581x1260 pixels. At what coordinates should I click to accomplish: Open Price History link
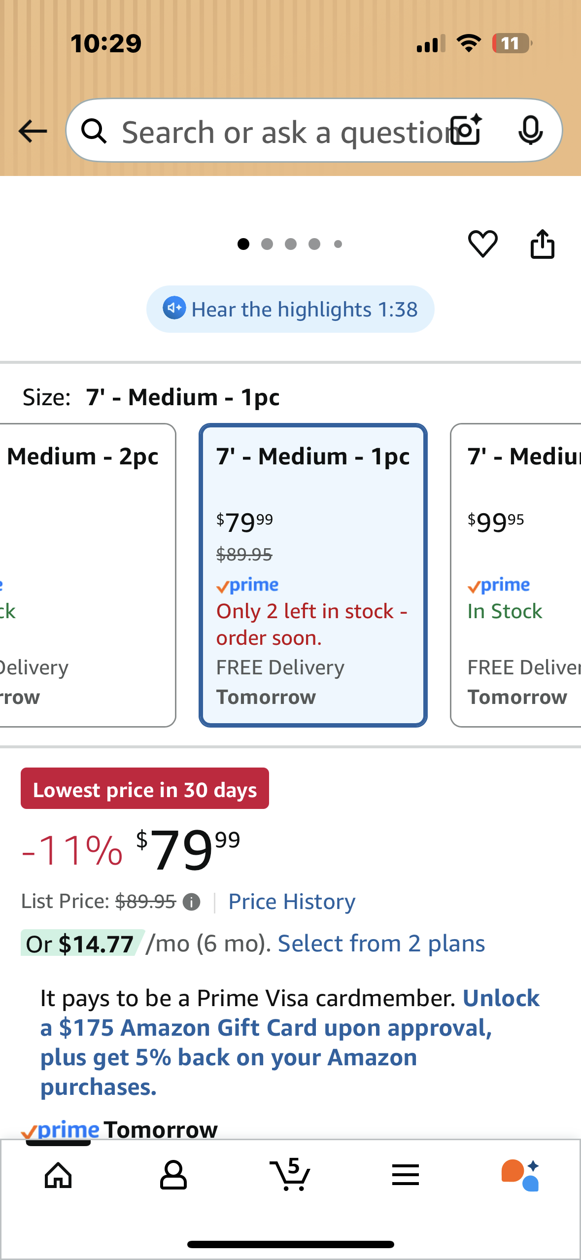click(291, 902)
